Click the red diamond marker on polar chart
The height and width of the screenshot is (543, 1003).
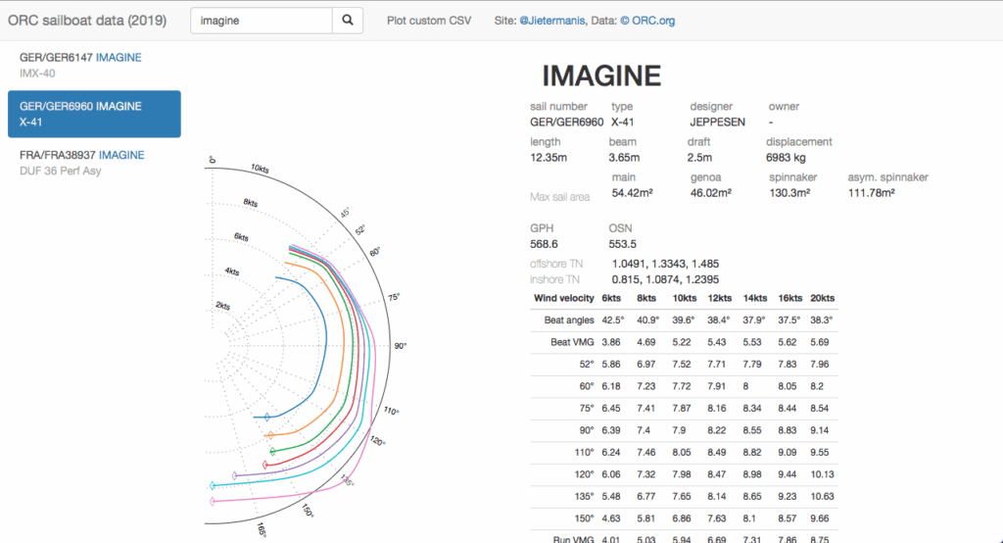point(265,464)
